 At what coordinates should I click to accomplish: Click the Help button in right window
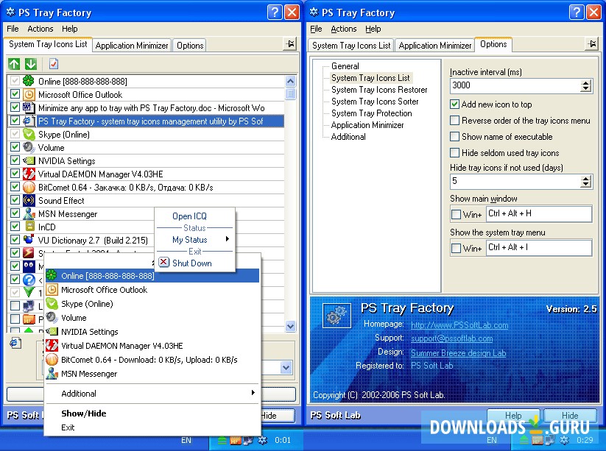pyautogui.click(x=513, y=416)
